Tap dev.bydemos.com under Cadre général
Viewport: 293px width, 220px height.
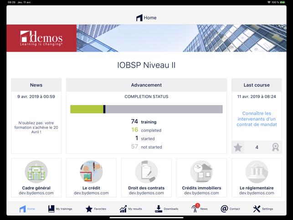coord(36,193)
